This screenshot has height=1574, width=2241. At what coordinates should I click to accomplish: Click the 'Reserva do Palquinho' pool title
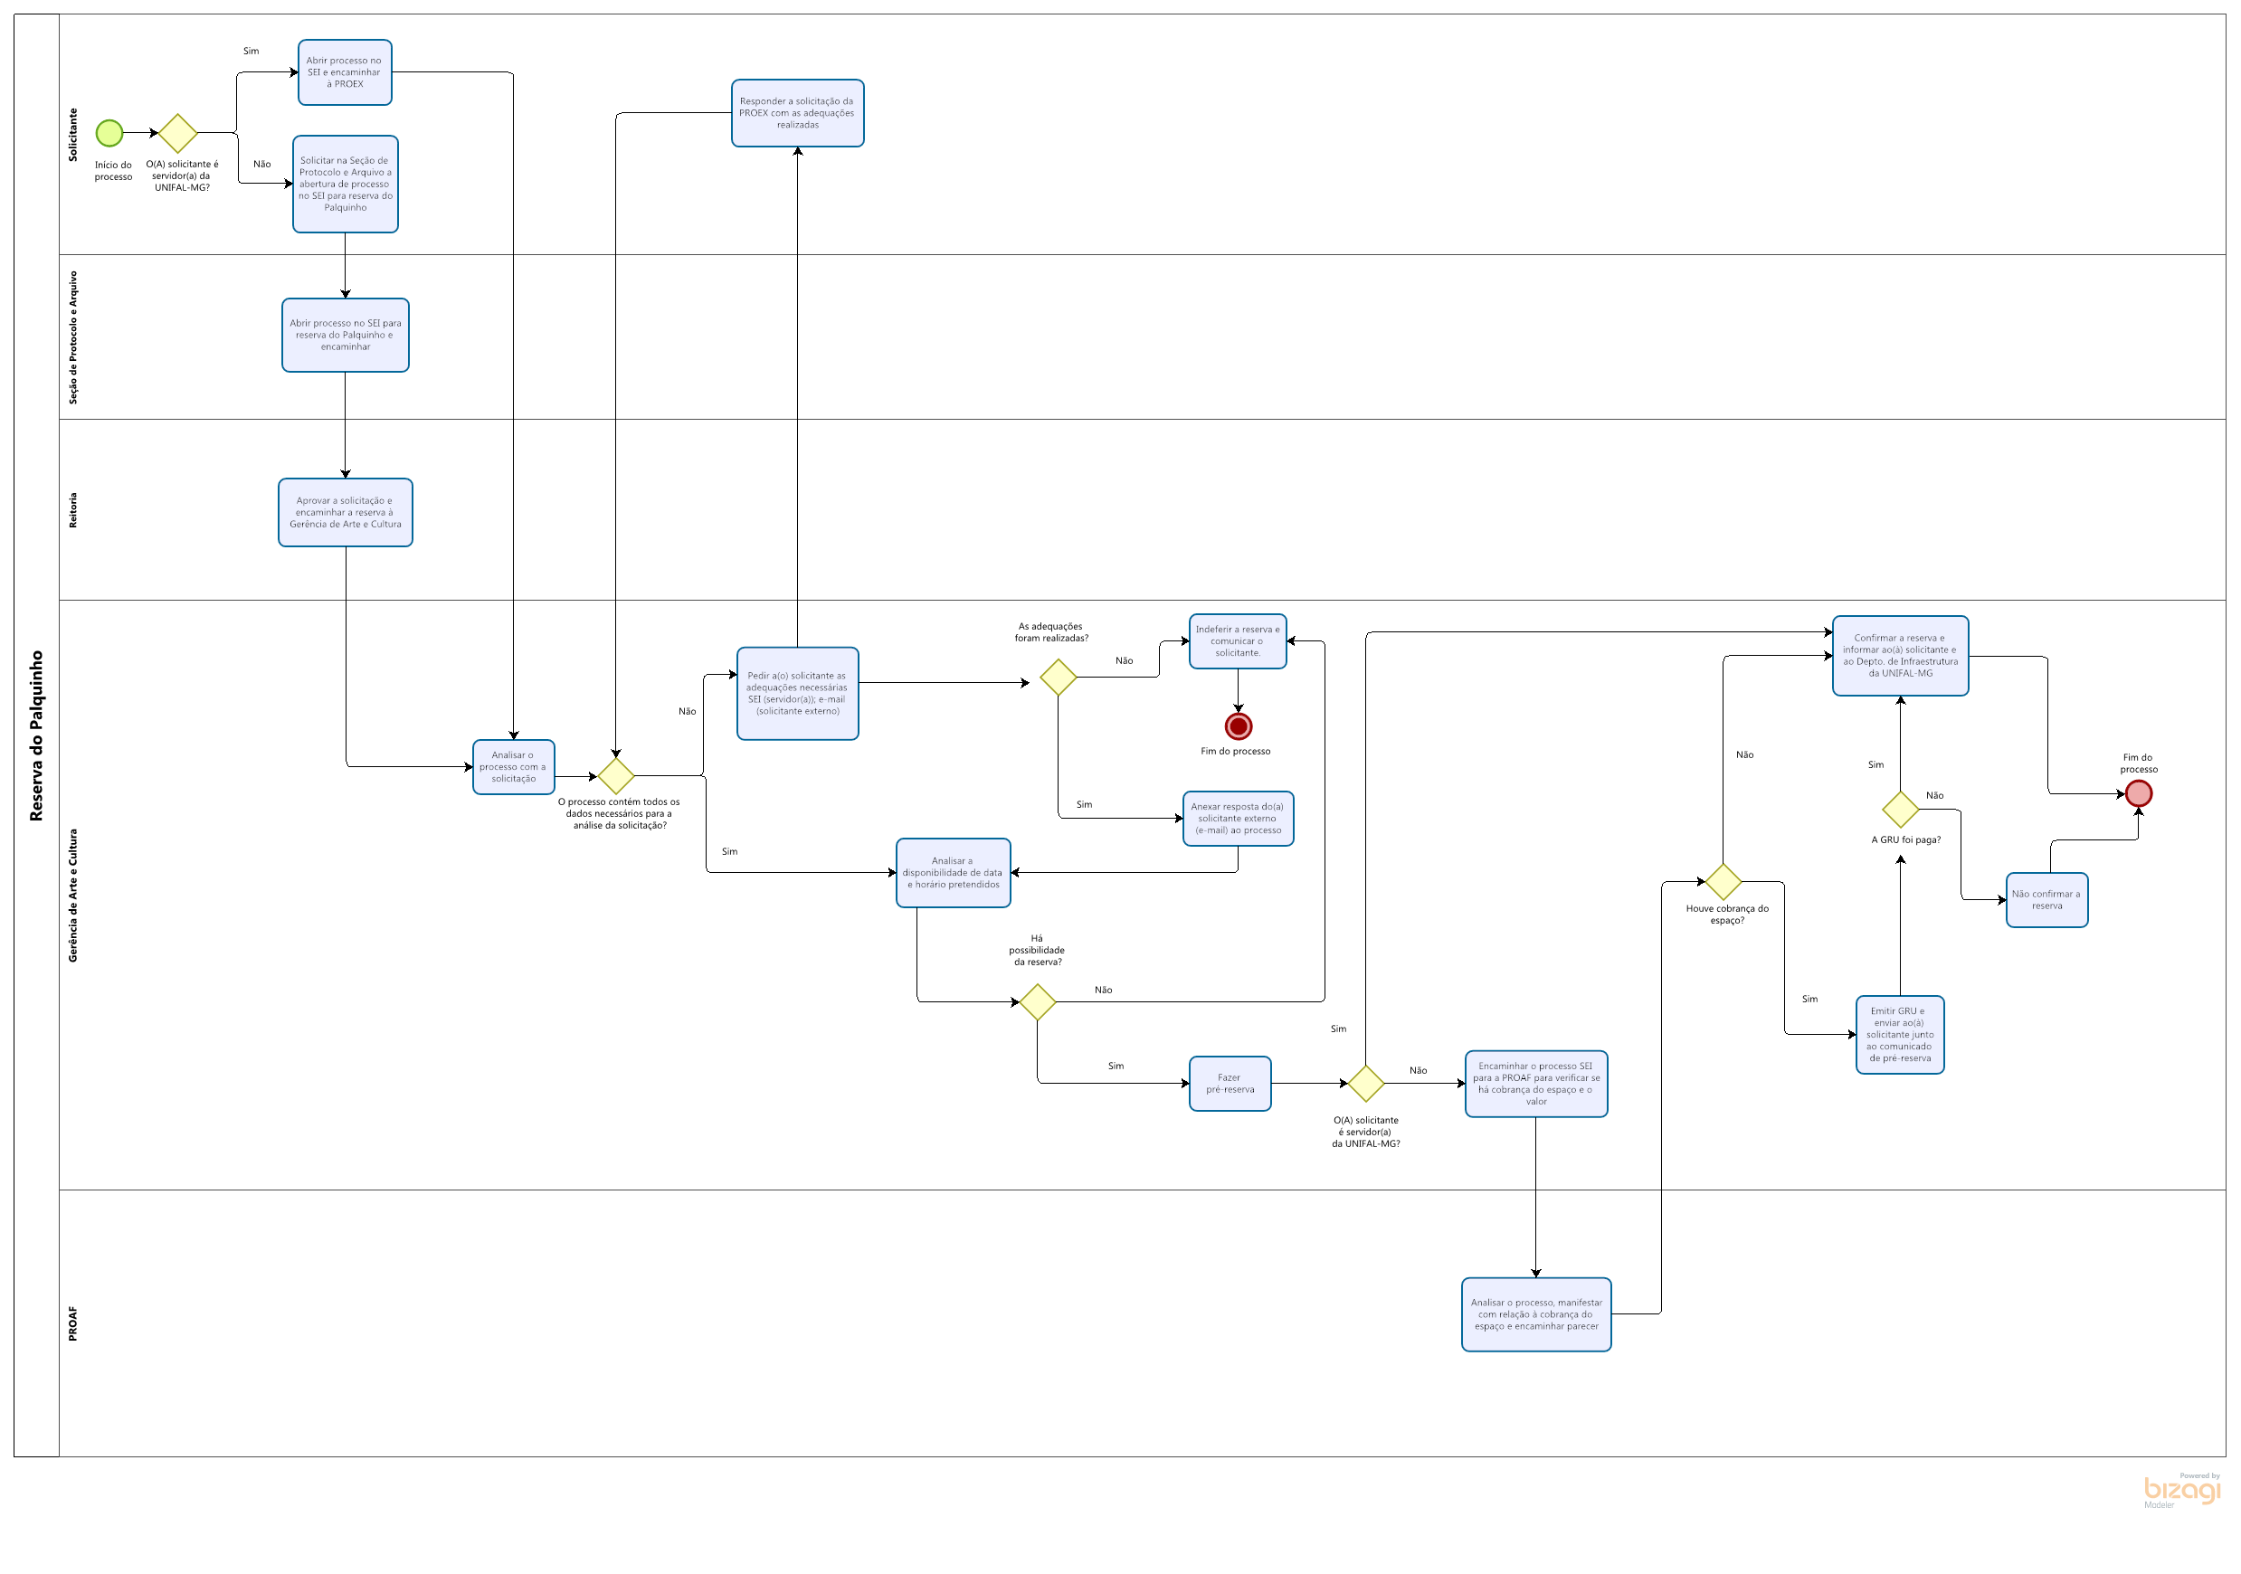(36, 735)
